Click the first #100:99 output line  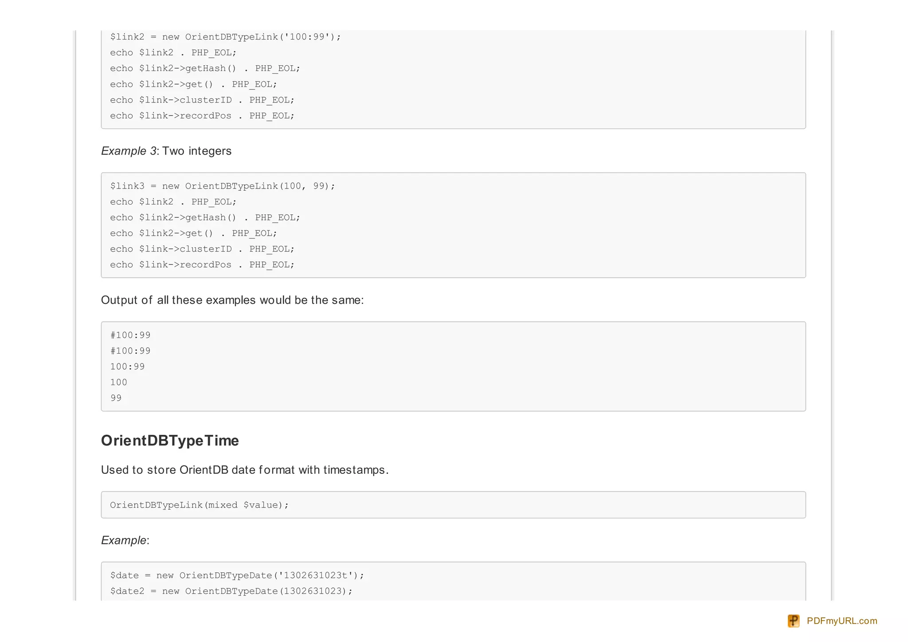coord(130,335)
